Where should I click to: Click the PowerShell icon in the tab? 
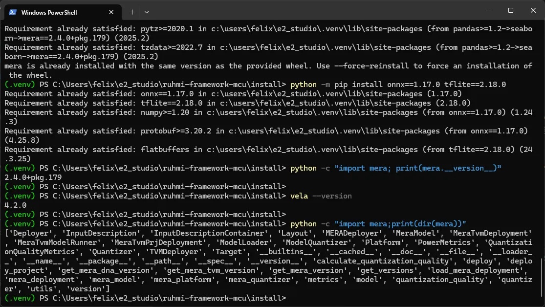(x=13, y=12)
